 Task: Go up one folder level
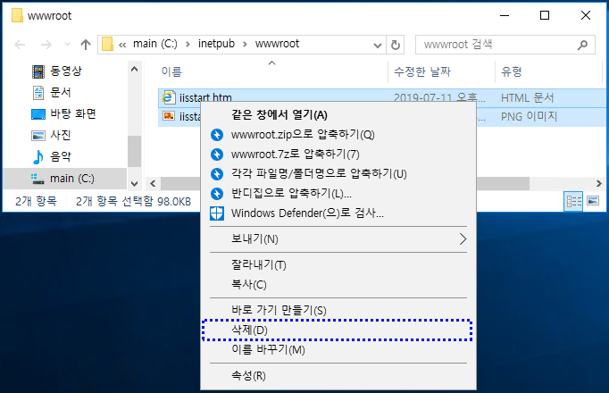[x=86, y=45]
